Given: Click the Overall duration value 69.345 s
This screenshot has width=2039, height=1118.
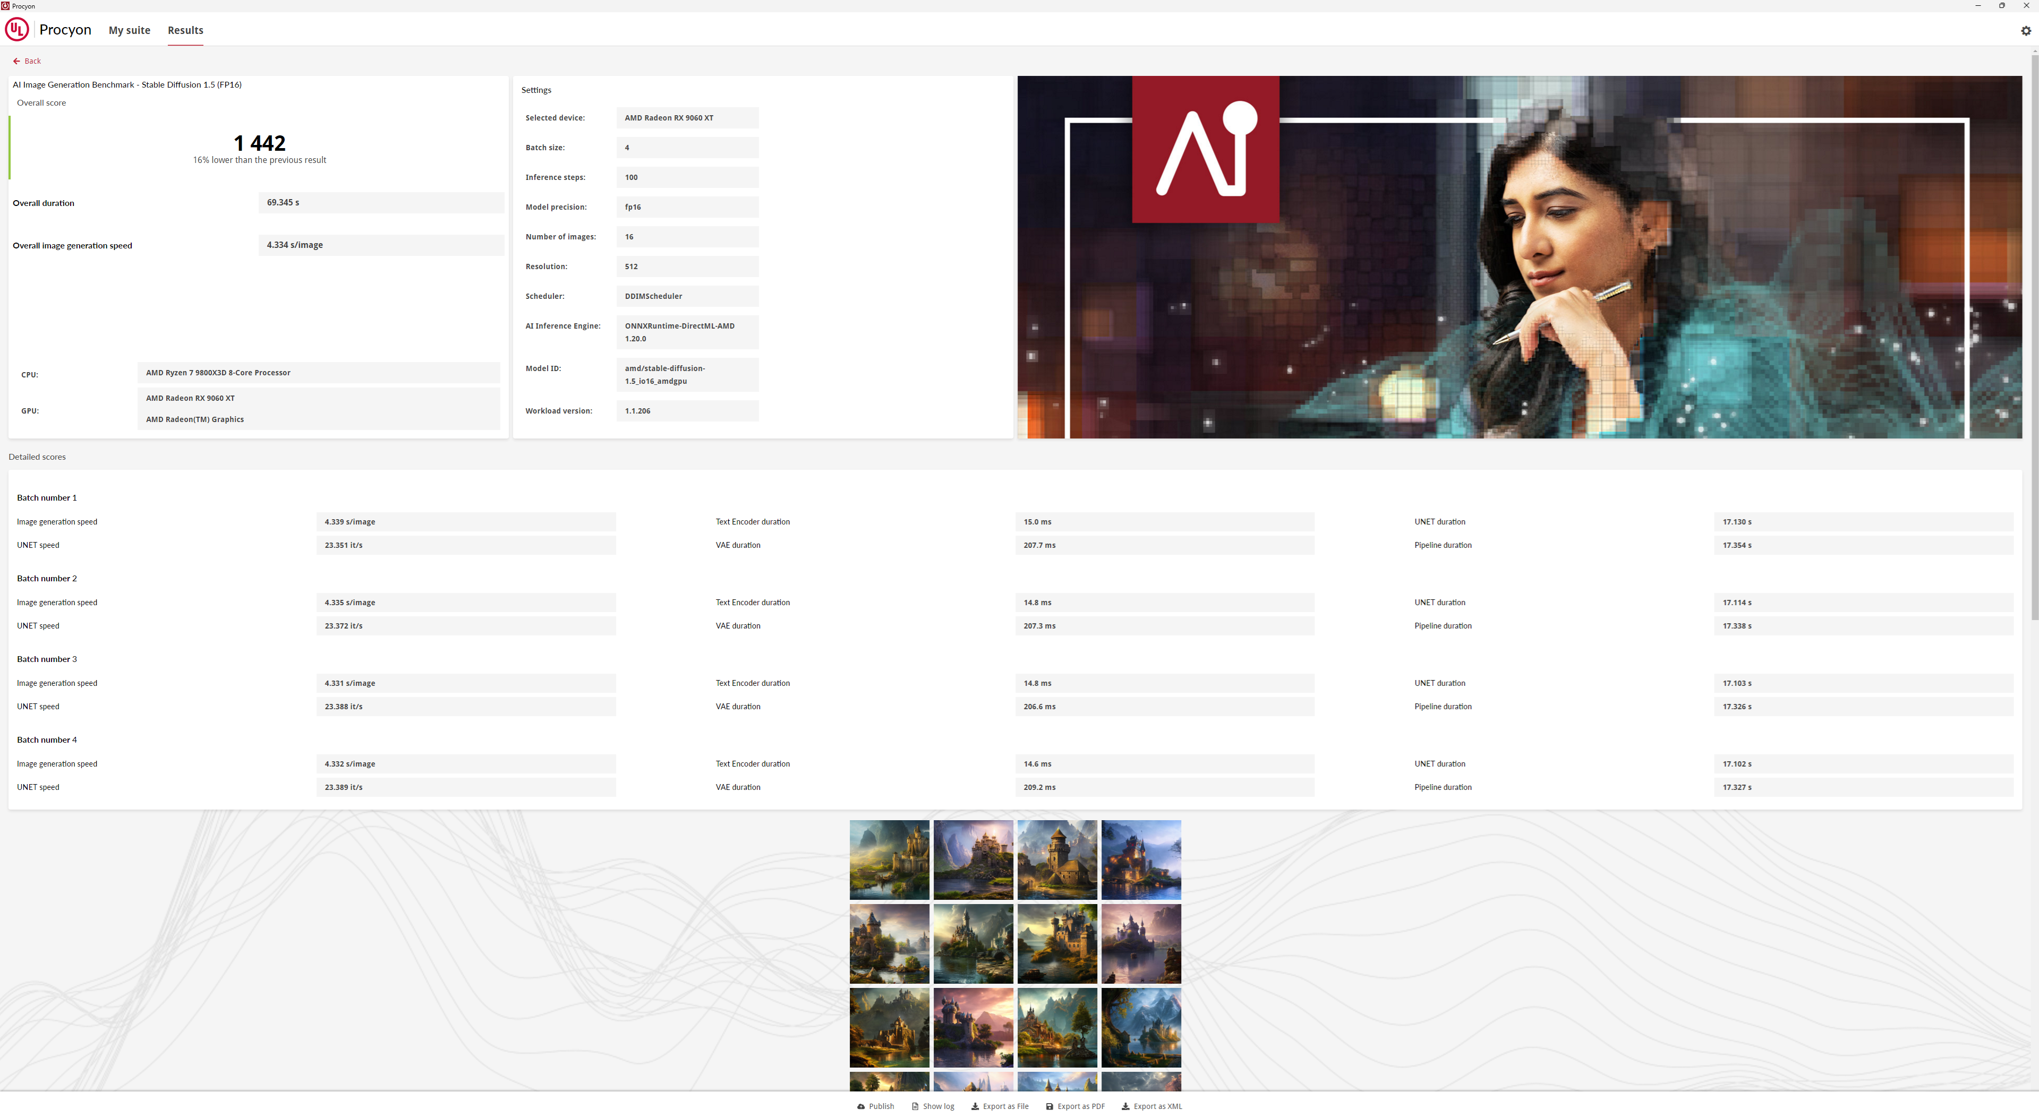Looking at the screenshot, I should [x=381, y=203].
